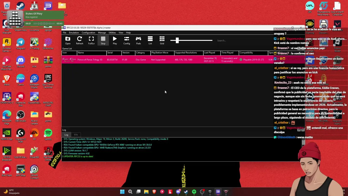Open the Wallpaper Engine desktop shortcut
This screenshot has width=348, height=196.
pyautogui.click(x=34, y=81)
